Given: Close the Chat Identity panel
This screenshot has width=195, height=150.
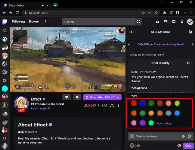Looking at the screenshot, I should point(188,63).
